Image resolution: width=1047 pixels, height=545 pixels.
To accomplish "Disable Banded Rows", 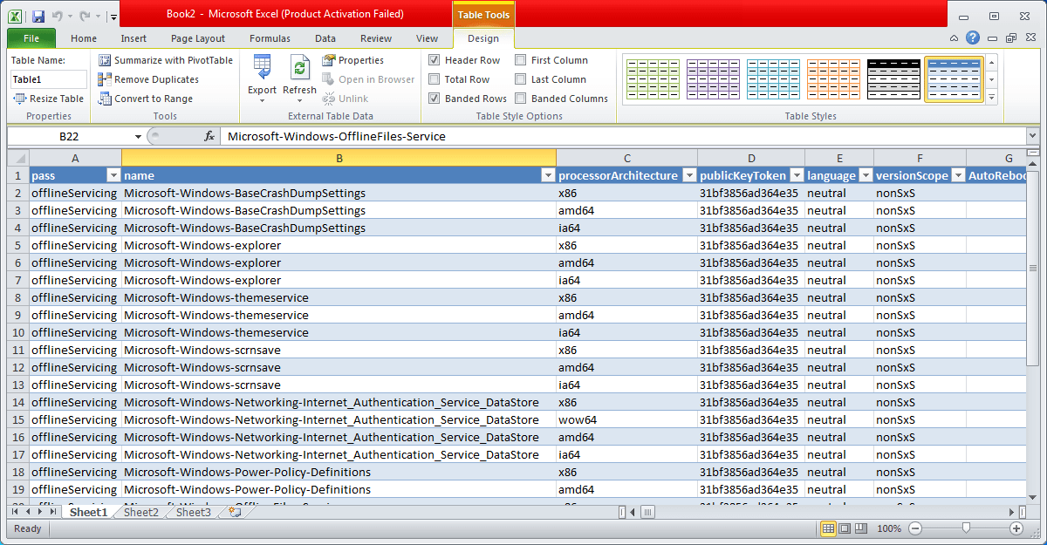I will point(433,98).
